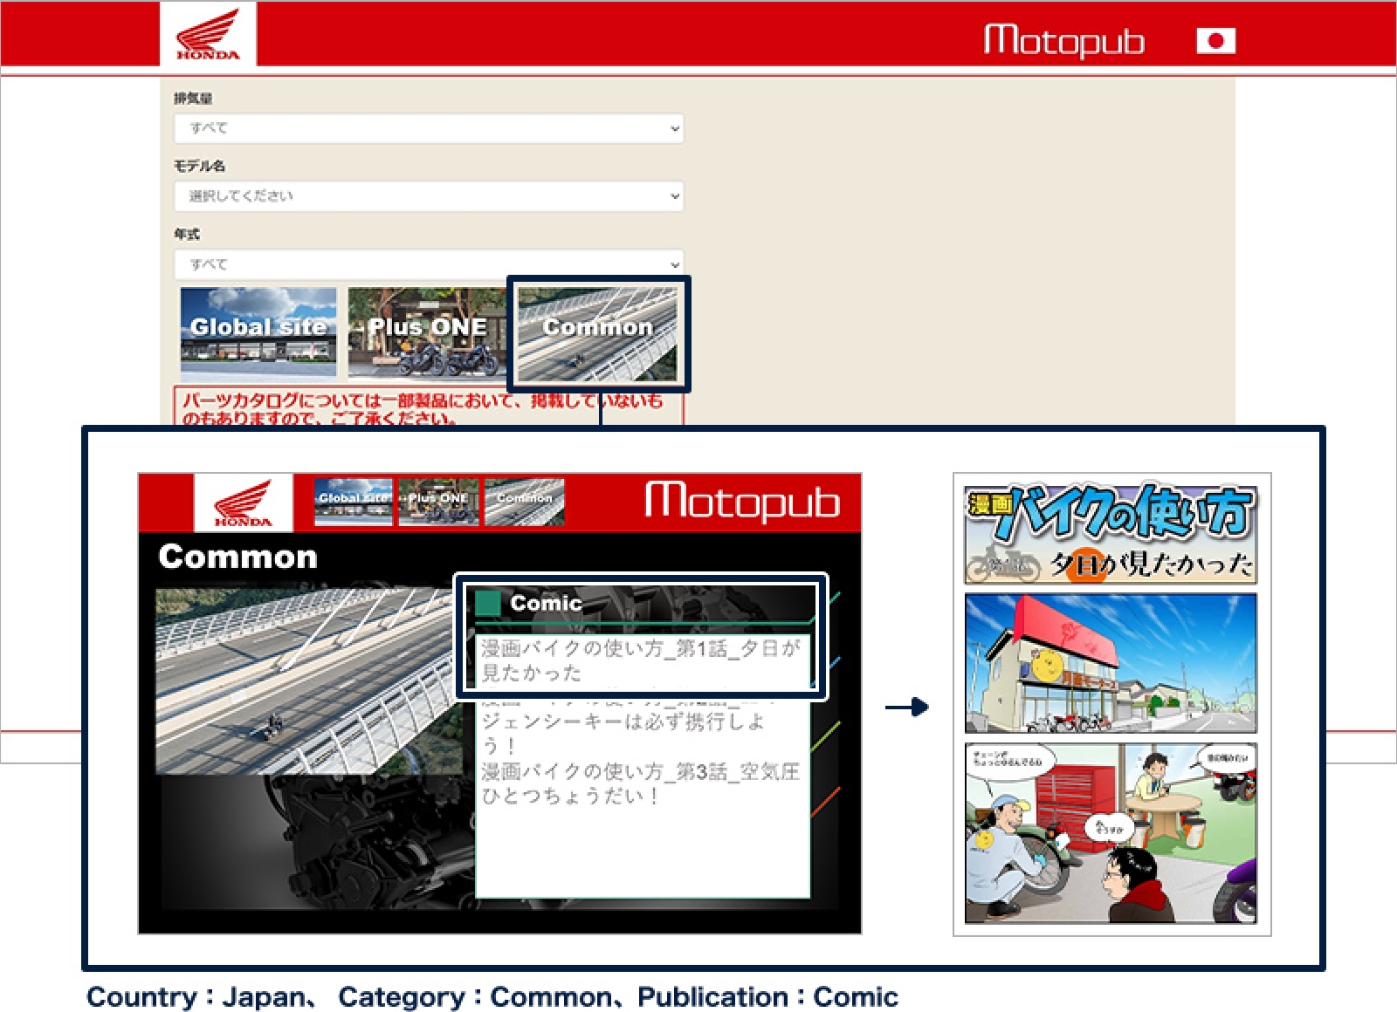The image size is (1397, 1012).
Task: Select small Common icon in Common page header
Action: (x=524, y=502)
